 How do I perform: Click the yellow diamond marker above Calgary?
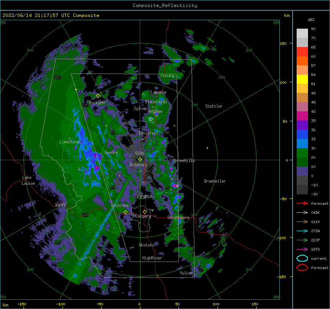tap(145, 212)
